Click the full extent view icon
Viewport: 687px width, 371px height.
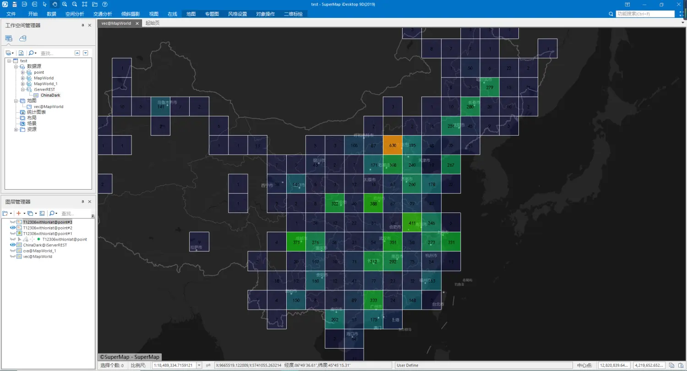85,4
